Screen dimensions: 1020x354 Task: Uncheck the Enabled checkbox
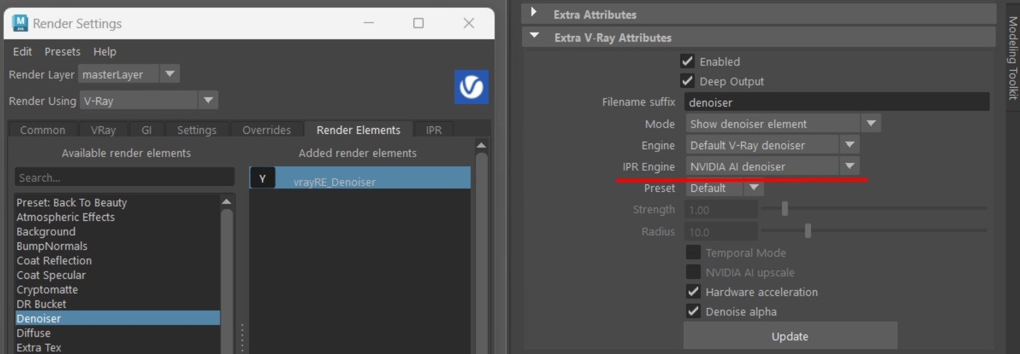point(688,61)
